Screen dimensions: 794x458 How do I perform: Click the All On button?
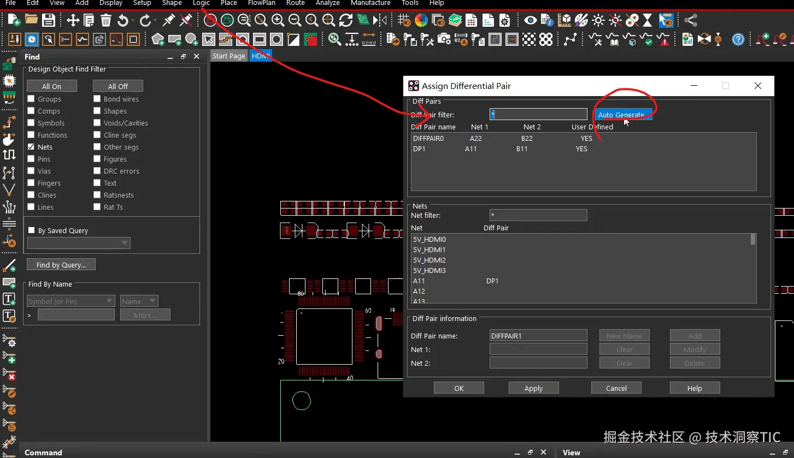[x=52, y=86]
